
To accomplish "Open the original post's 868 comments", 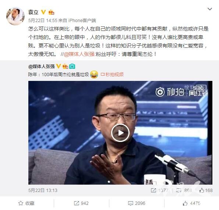I will pos(184,191).
